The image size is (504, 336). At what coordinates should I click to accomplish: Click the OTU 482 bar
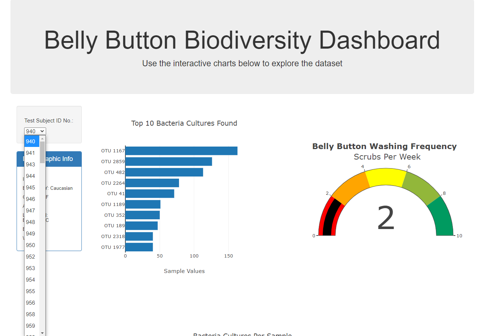(164, 172)
